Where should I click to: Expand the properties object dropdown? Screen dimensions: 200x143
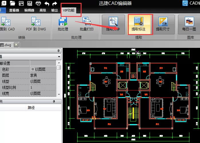click(x=59, y=57)
